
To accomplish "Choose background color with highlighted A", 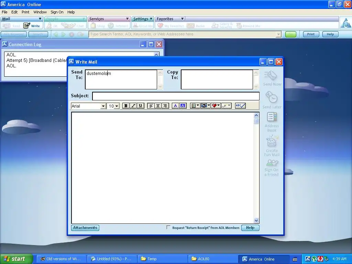I will pyautogui.click(x=183, y=106).
